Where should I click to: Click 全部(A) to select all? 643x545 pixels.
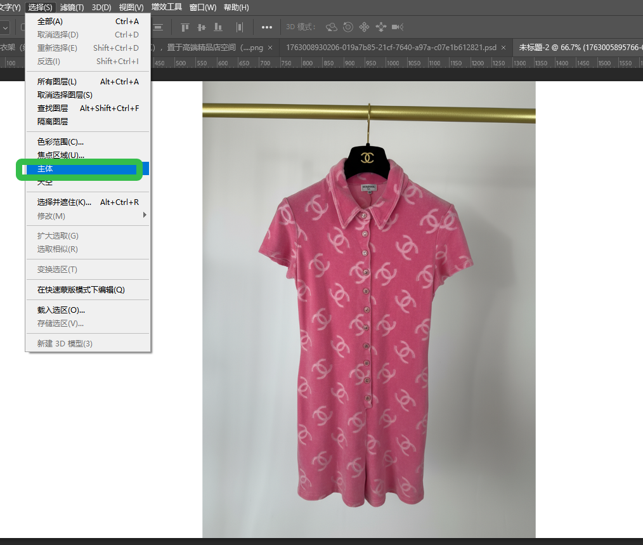pos(50,22)
